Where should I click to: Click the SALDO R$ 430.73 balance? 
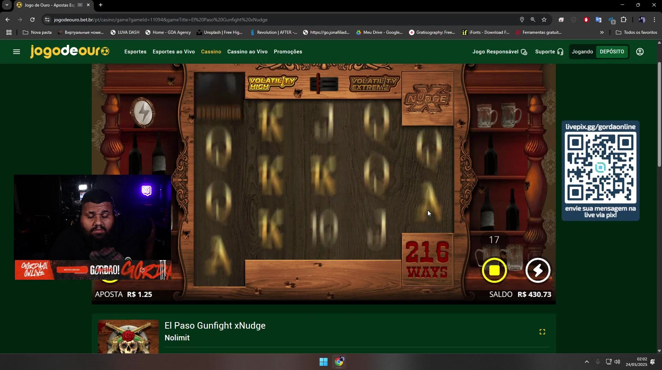520,295
